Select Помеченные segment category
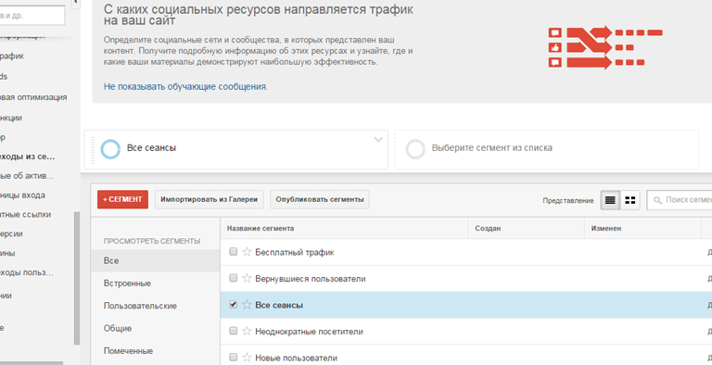The image size is (712, 365). (x=156, y=351)
